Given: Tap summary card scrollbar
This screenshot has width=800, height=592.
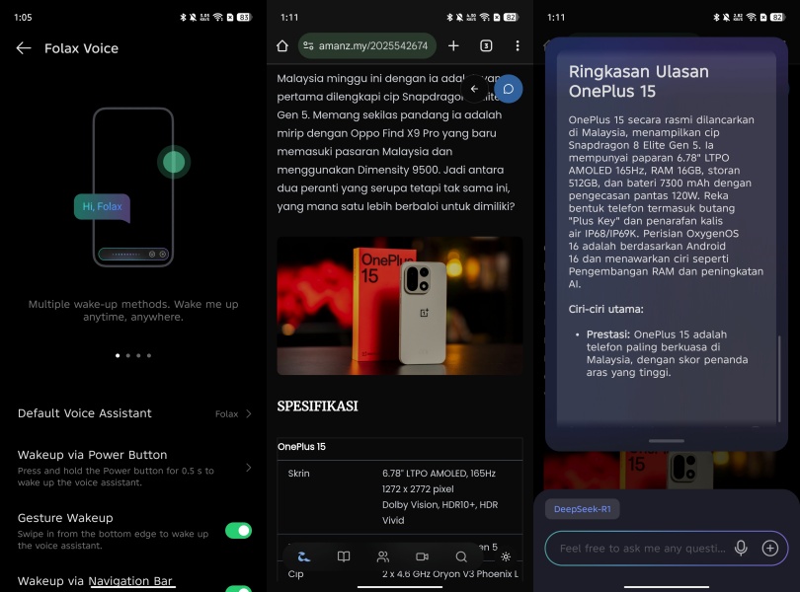Looking at the screenshot, I should 779,378.
